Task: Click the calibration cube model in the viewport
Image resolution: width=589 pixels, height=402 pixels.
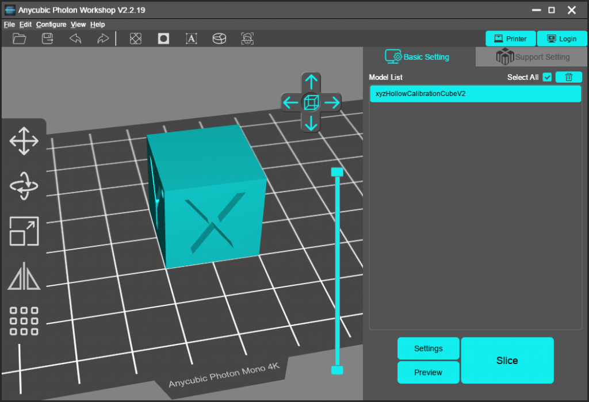Action: (x=206, y=196)
